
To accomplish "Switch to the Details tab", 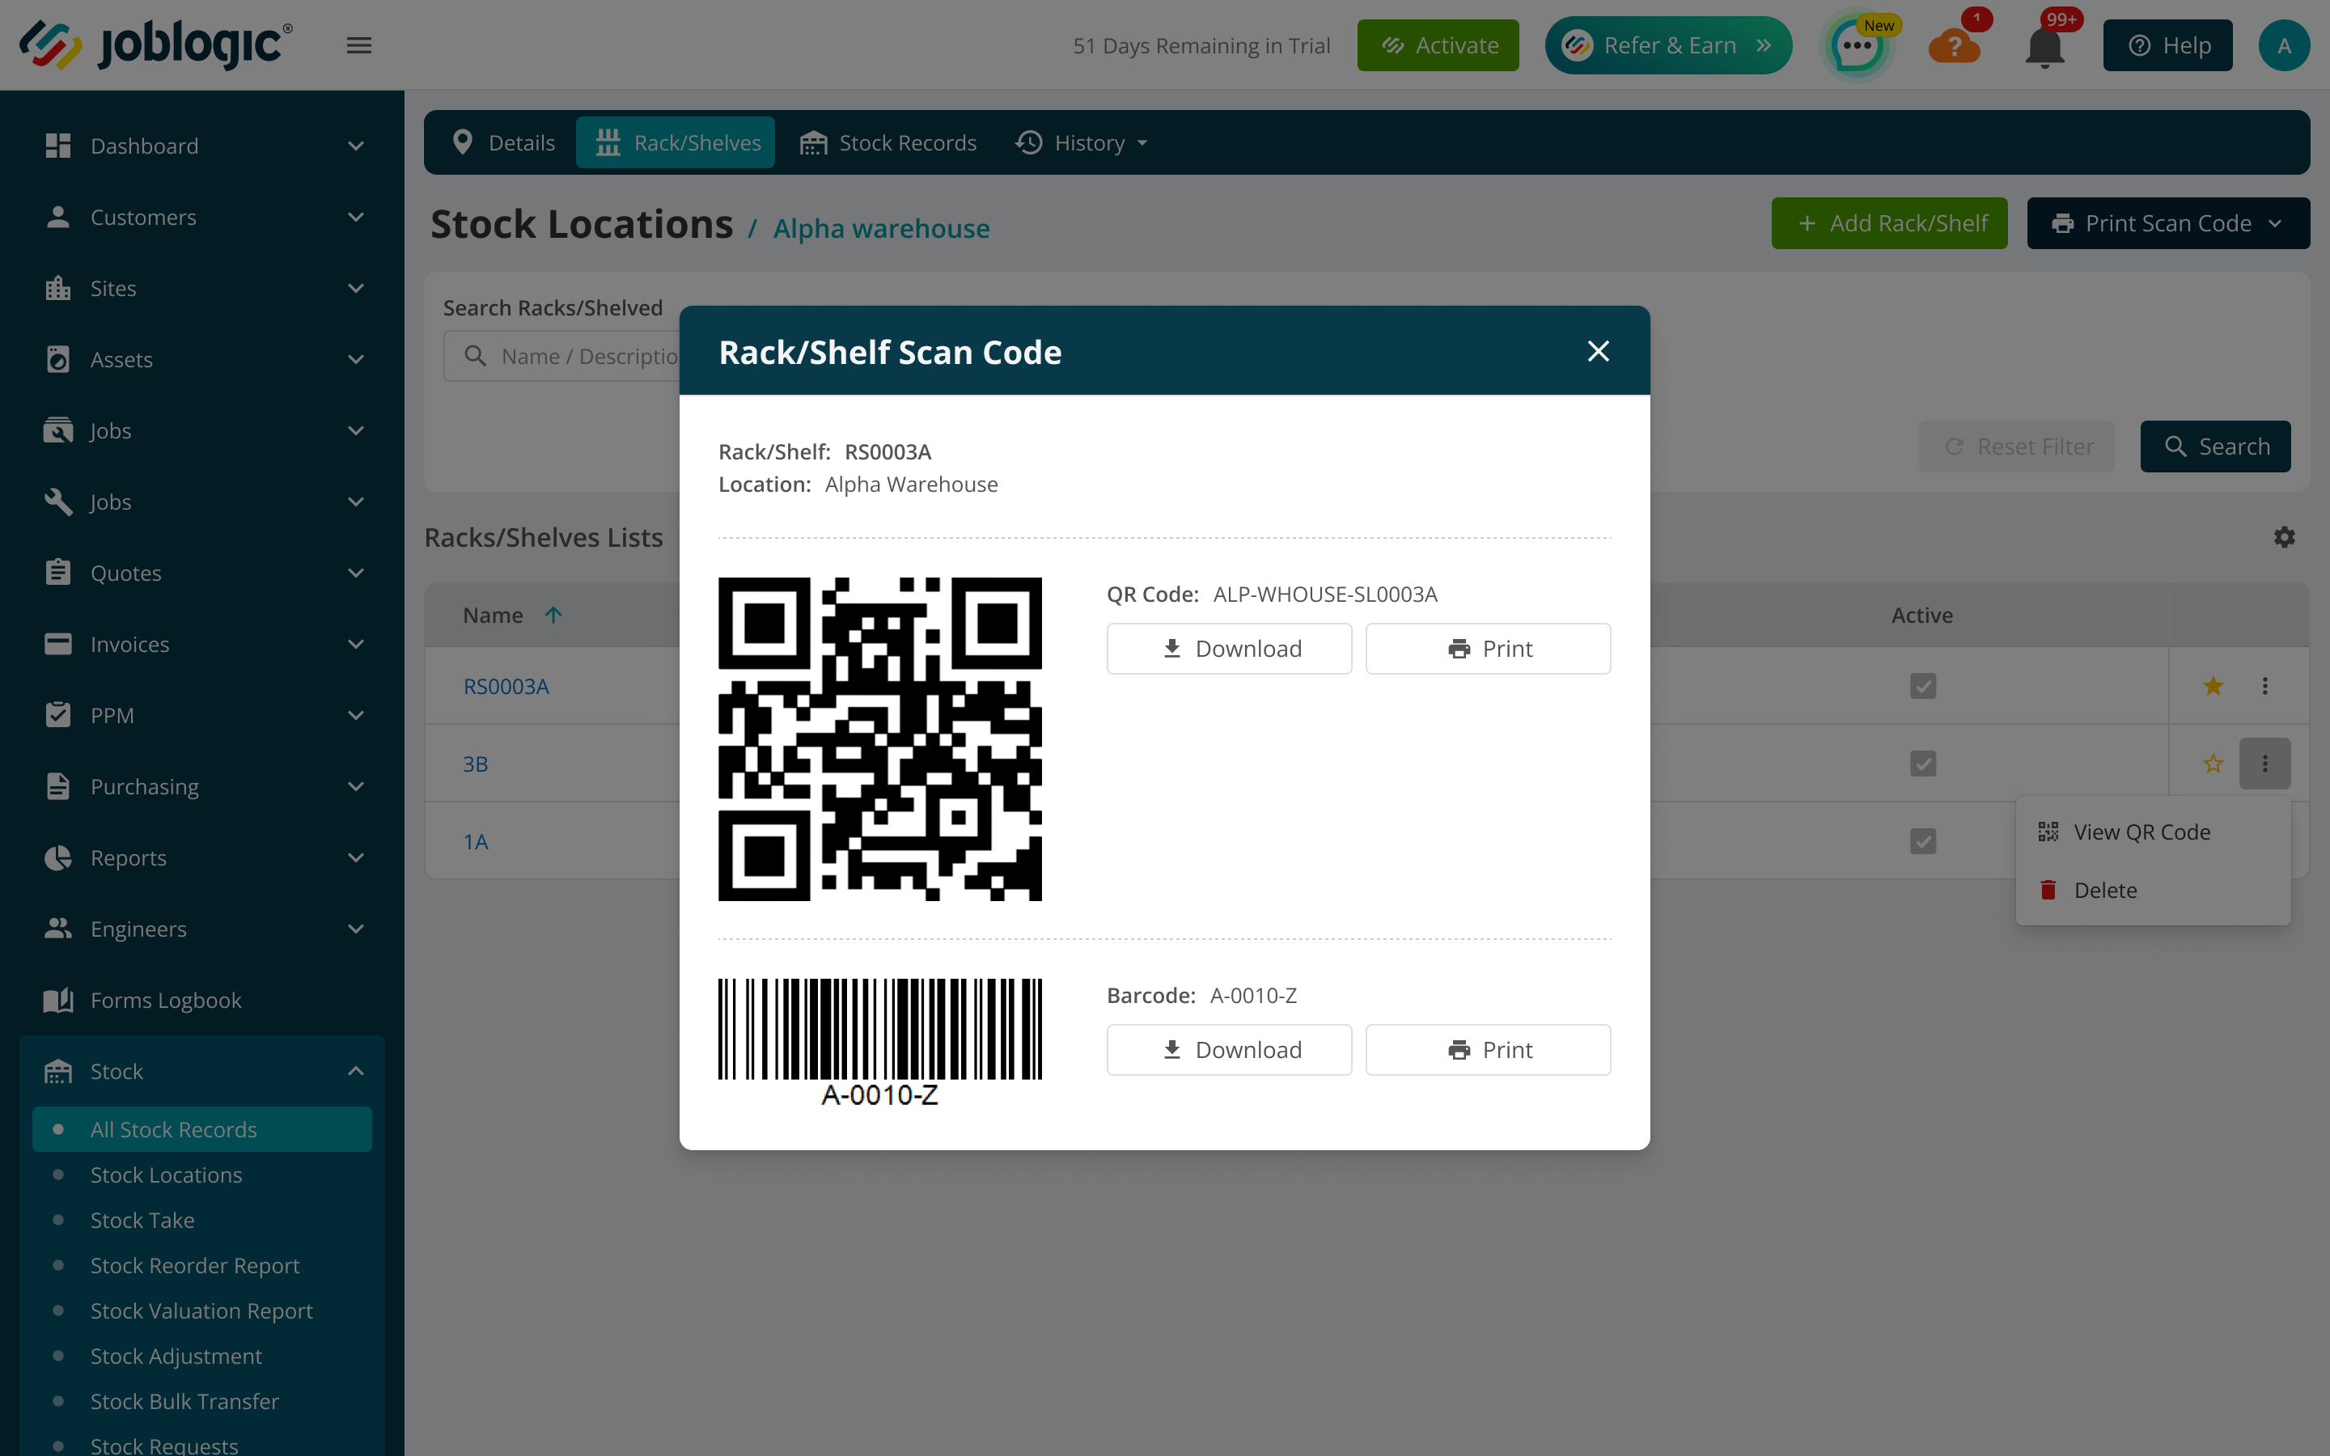I will pos(502,142).
